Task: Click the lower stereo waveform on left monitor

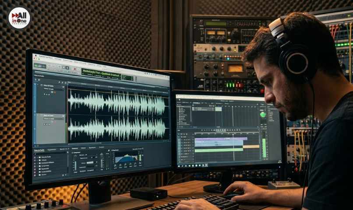Action: (x=117, y=129)
